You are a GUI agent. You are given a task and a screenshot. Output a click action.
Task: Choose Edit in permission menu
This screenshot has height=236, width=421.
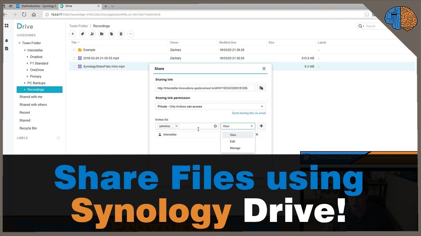(238, 141)
